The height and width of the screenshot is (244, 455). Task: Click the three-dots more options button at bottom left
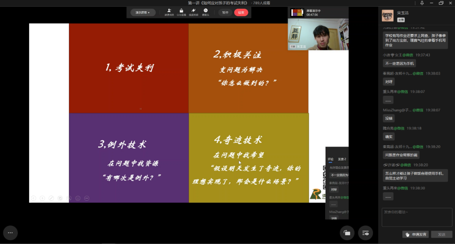(x=11, y=232)
